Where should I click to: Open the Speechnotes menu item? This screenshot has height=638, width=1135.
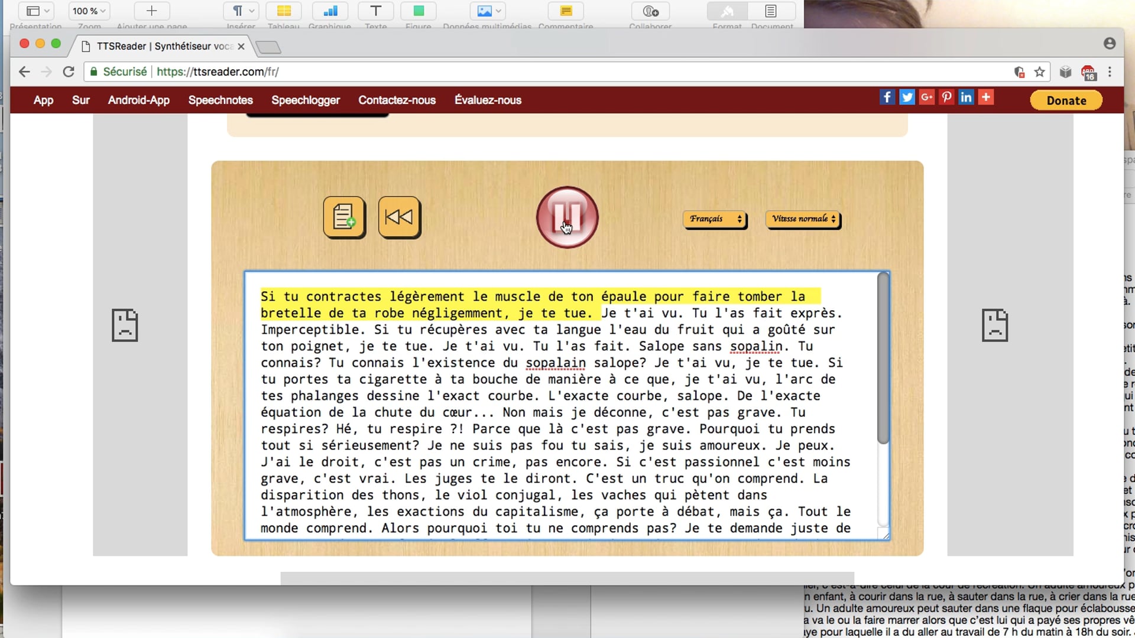click(220, 100)
